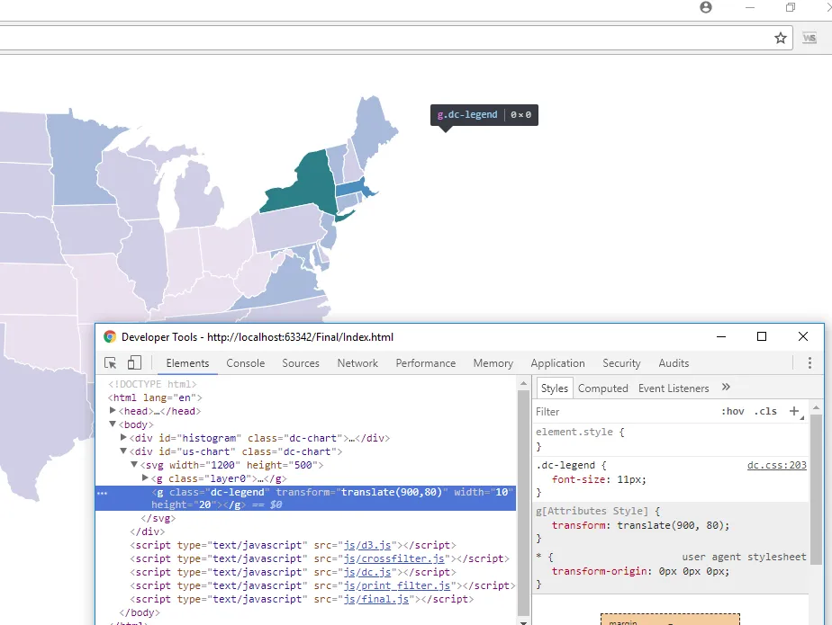Select the dark teal New York state

305,184
